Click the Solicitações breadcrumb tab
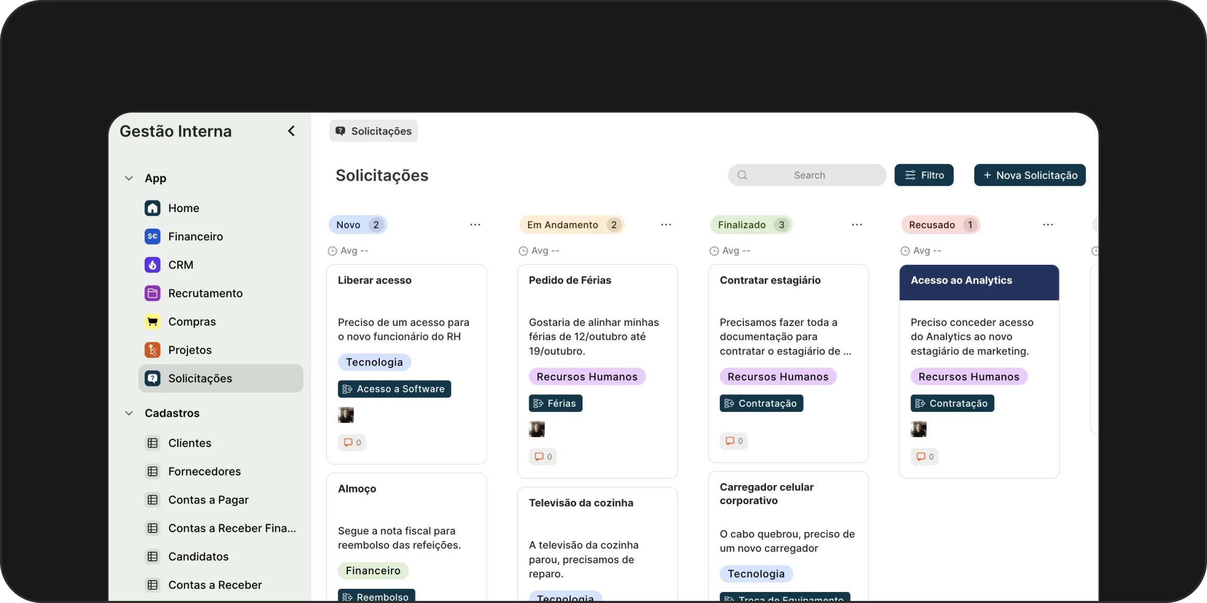 tap(374, 131)
